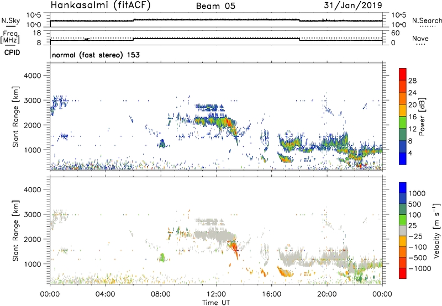Click the yellow-orange Power colorbar segment near 16

[403, 110]
